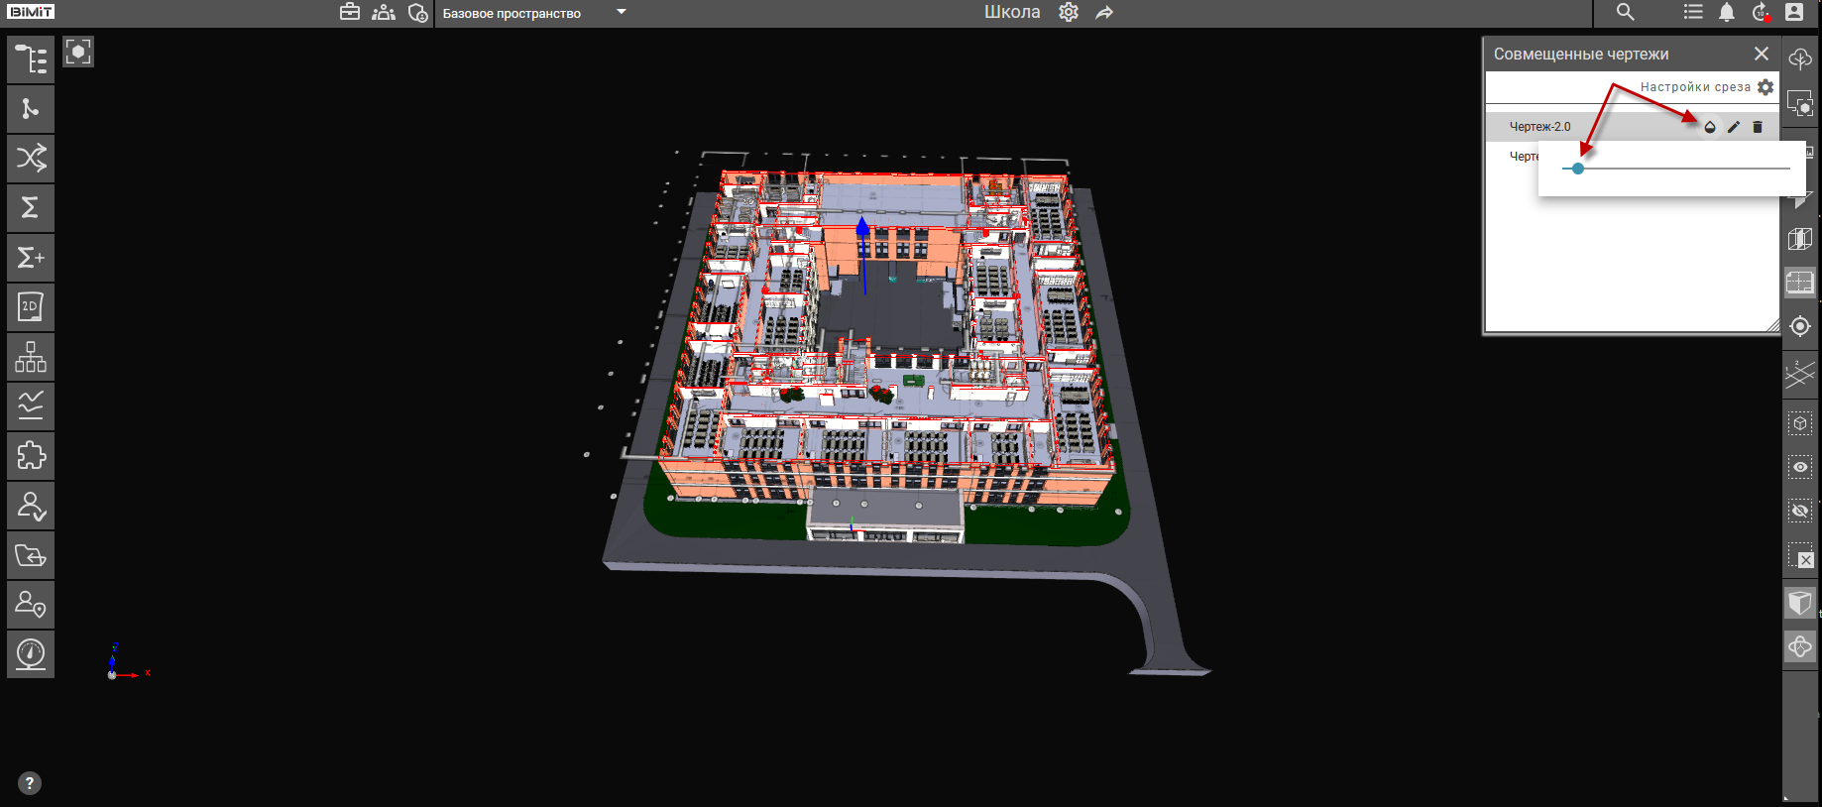
Task: Click the shuffle/clash check icon in left sidebar
Action: pos(31,159)
